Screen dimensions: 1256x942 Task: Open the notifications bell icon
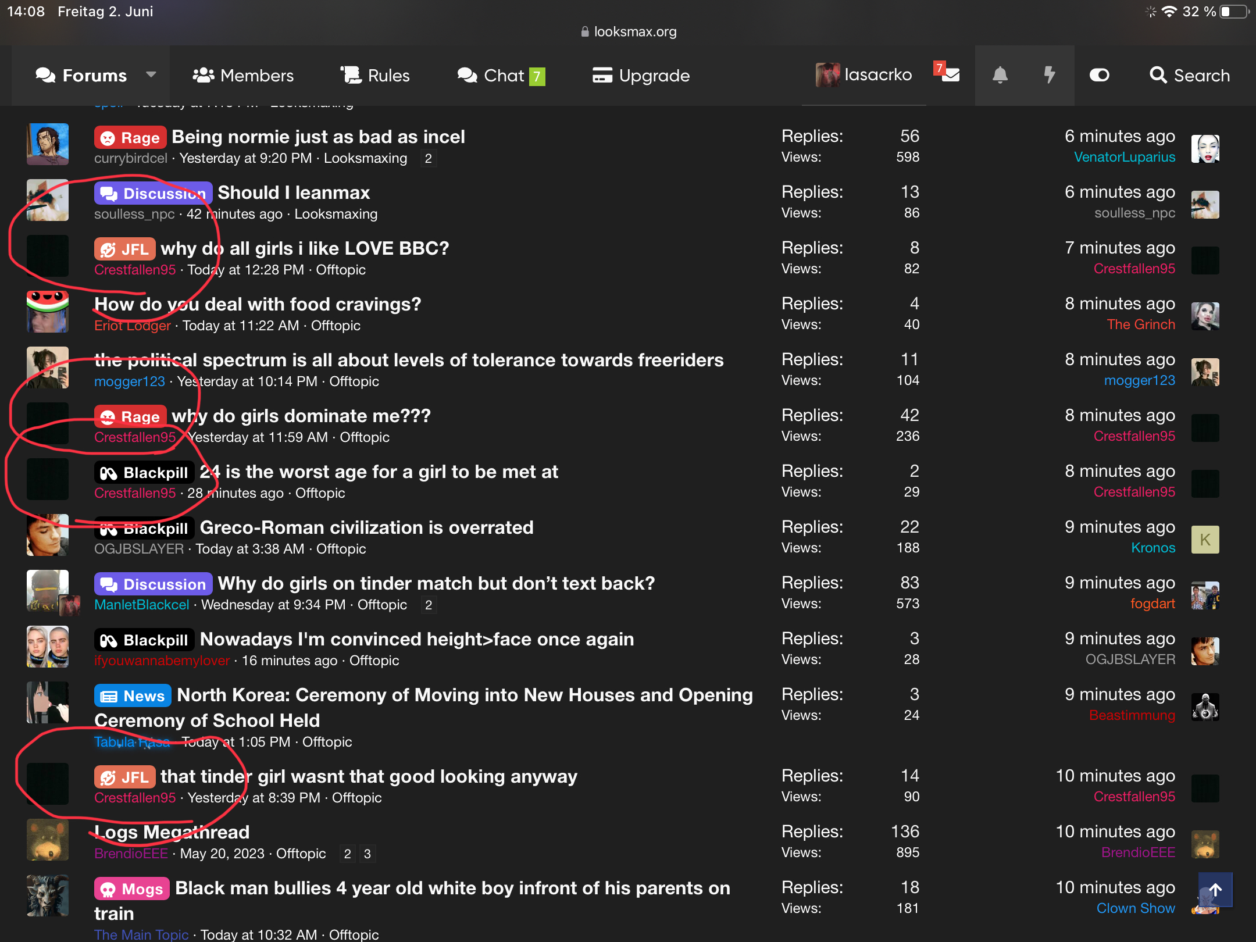click(1000, 76)
